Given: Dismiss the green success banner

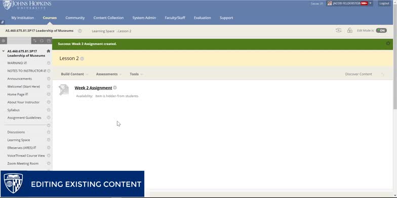Looking at the screenshot, I should [388, 43].
